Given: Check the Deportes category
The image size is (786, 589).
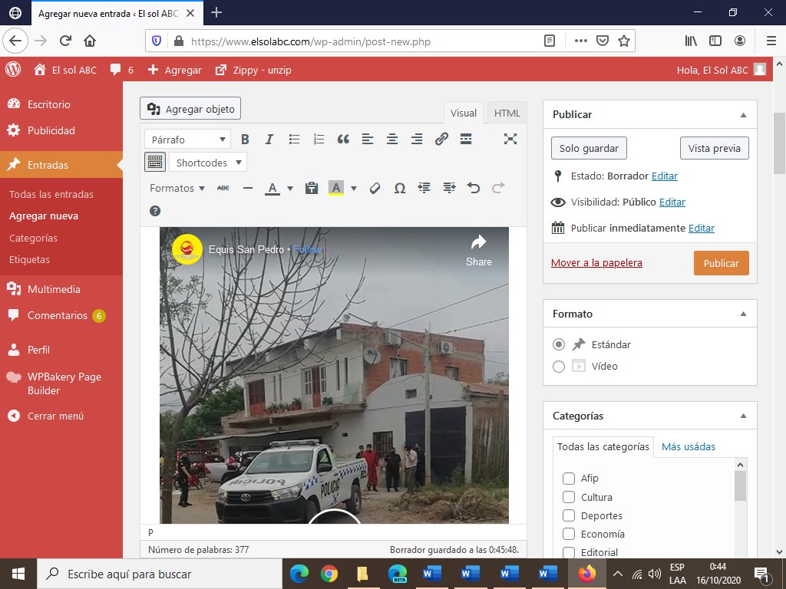Looking at the screenshot, I should pyautogui.click(x=569, y=515).
